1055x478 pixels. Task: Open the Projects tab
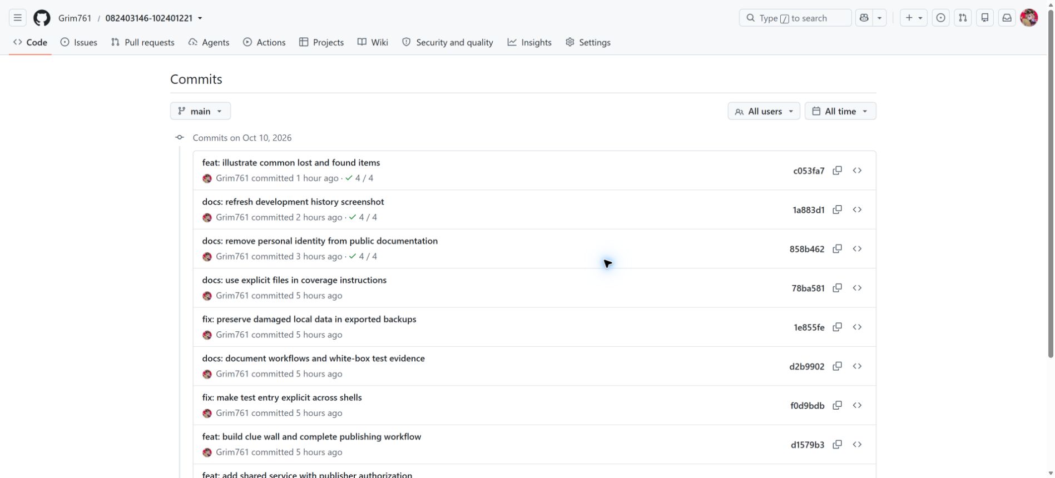tap(321, 42)
